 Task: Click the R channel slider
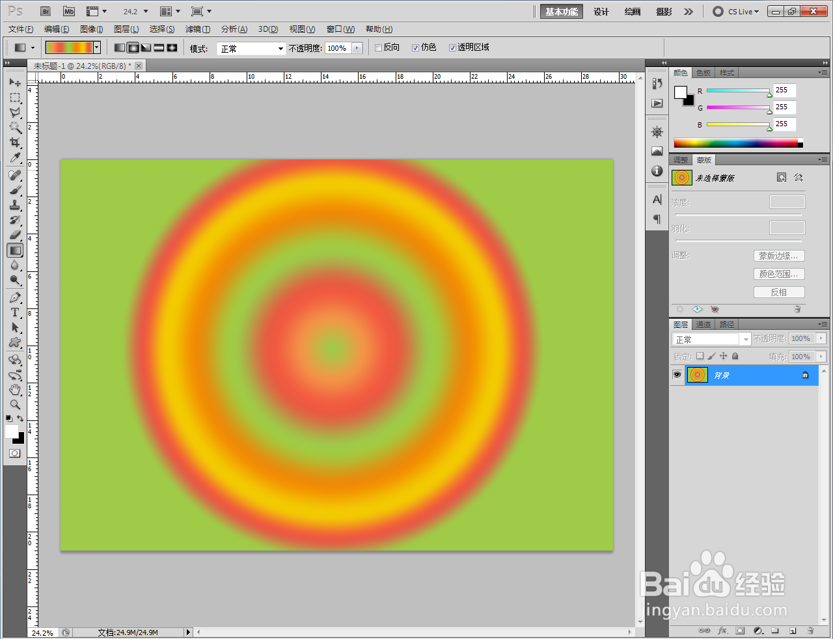tap(739, 90)
